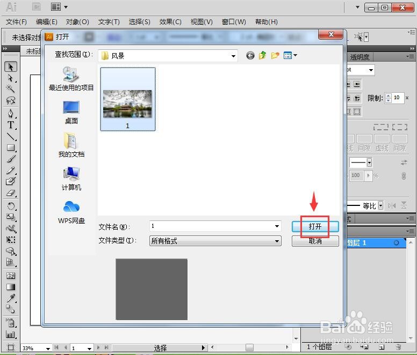This screenshot has width=417, height=355.
Task: Open the 视图(V) menu
Action: point(202,22)
